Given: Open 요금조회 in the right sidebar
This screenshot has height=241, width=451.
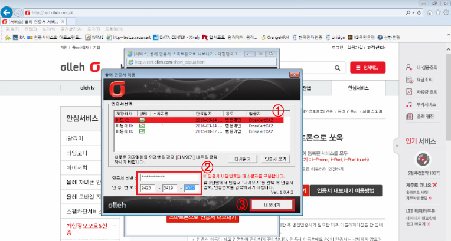Looking at the screenshot, I should [419, 80].
